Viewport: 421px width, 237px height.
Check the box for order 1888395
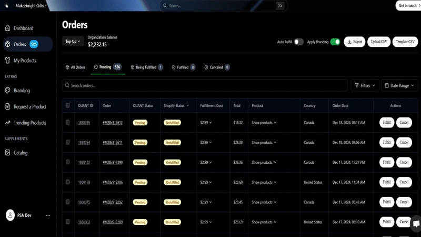point(68,122)
